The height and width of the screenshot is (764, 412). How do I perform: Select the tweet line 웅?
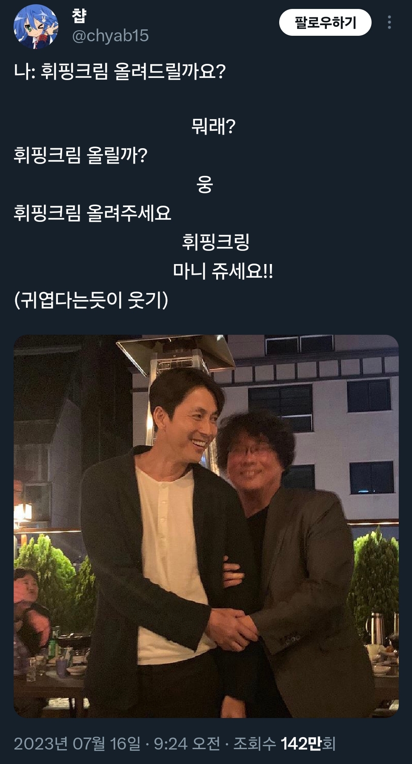pos(205,184)
